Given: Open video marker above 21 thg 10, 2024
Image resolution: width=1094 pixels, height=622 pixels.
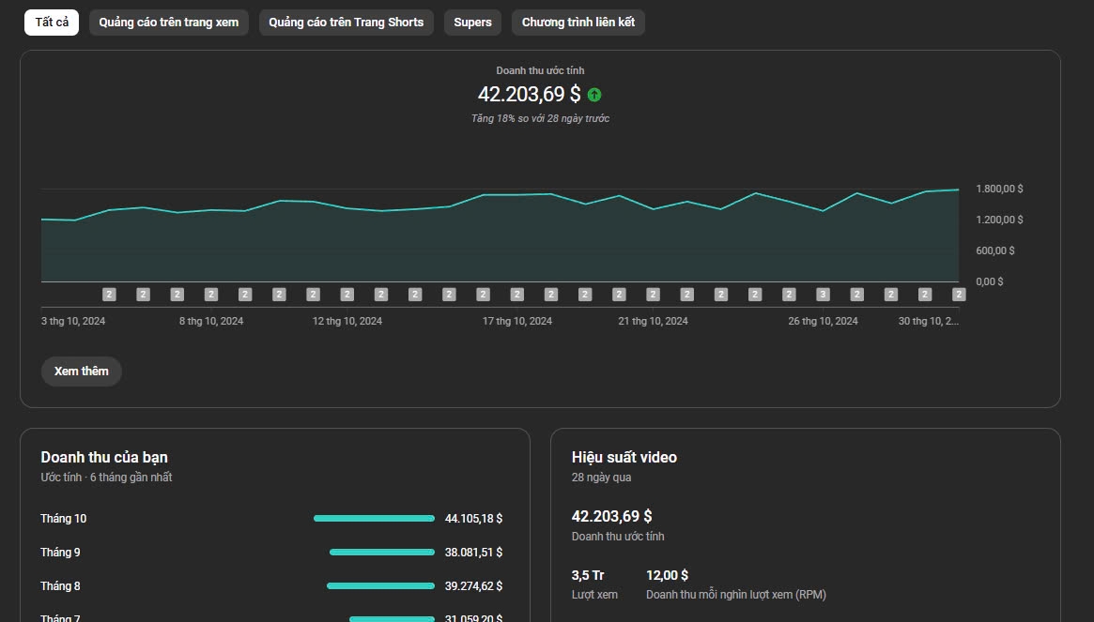Looking at the screenshot, I should 653,295.
